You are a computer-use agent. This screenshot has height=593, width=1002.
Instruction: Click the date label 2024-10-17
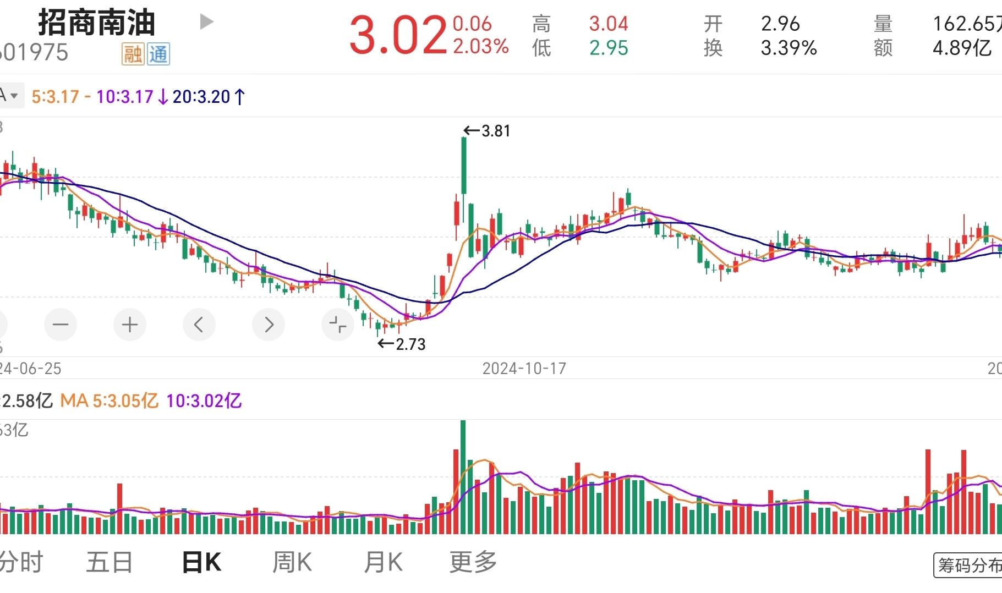click(524, 369)
